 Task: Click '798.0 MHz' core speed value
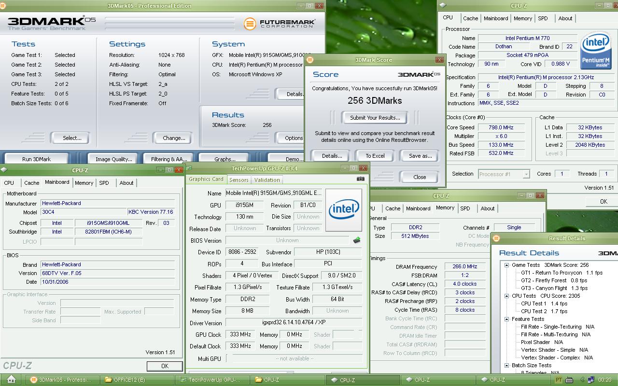tap(501, 127)
